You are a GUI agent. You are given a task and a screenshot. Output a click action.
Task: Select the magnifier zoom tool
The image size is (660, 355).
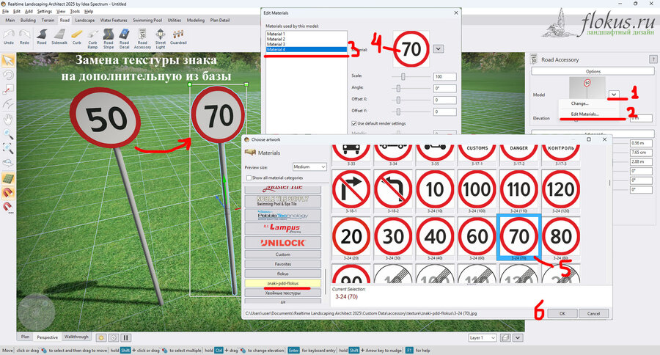[8, 134]
